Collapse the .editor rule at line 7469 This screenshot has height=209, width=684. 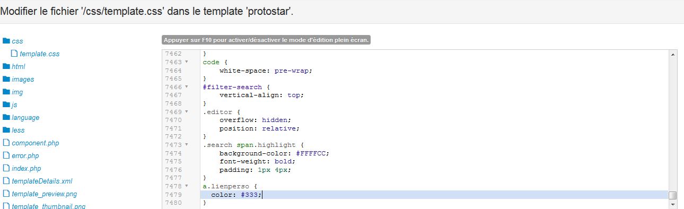(187, 112)
